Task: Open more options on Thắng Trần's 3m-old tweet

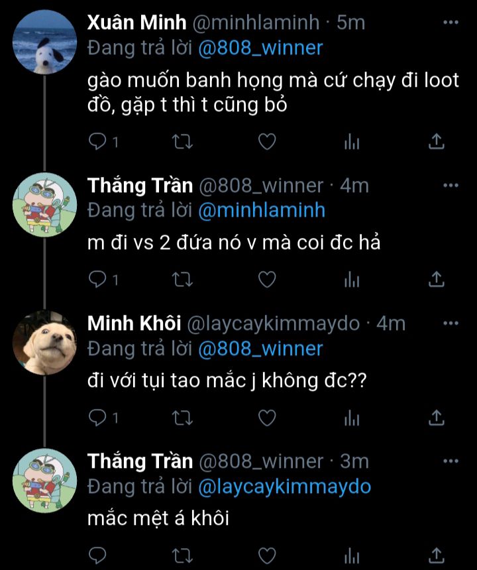Action: pyautogui.click(x=450, y=461)
